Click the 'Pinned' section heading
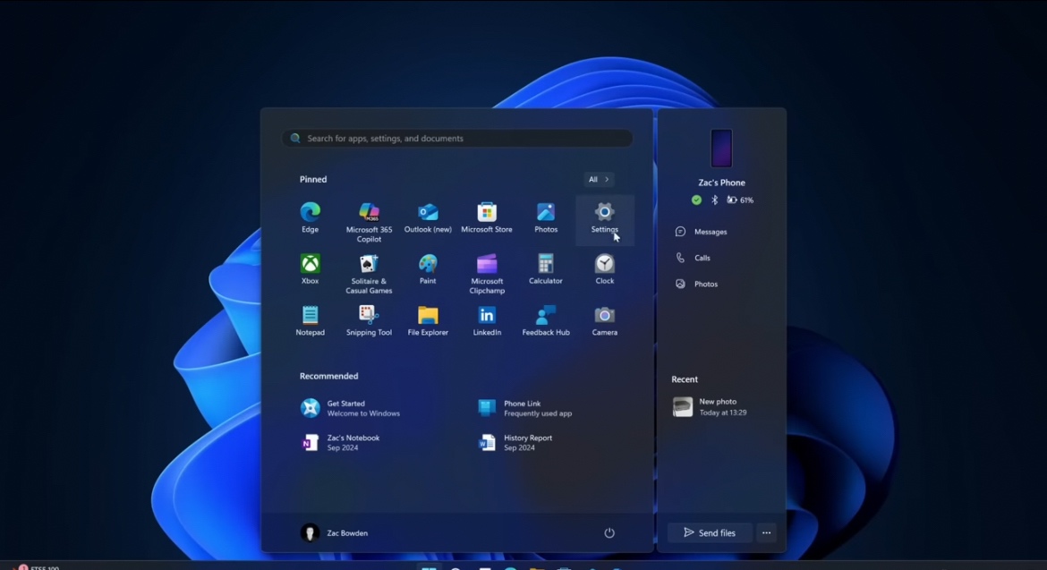This screenshot has height=570, width=1047. point(313,180)
